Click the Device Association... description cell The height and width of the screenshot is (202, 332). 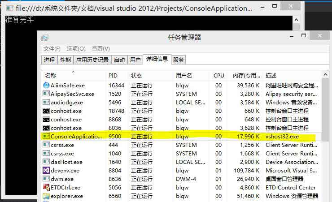tap(292, 162)
